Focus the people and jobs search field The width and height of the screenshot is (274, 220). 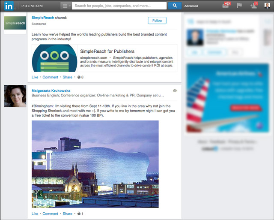(x=119, y=6)
